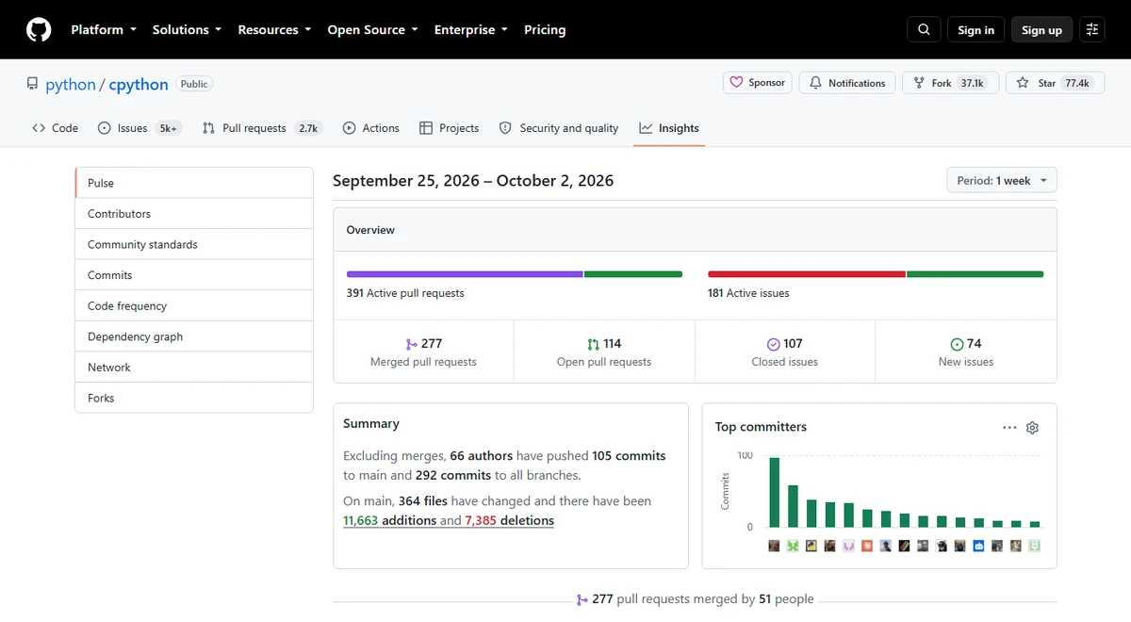Select the Insights tab
1131x622 pixels.
click(669, 128)
